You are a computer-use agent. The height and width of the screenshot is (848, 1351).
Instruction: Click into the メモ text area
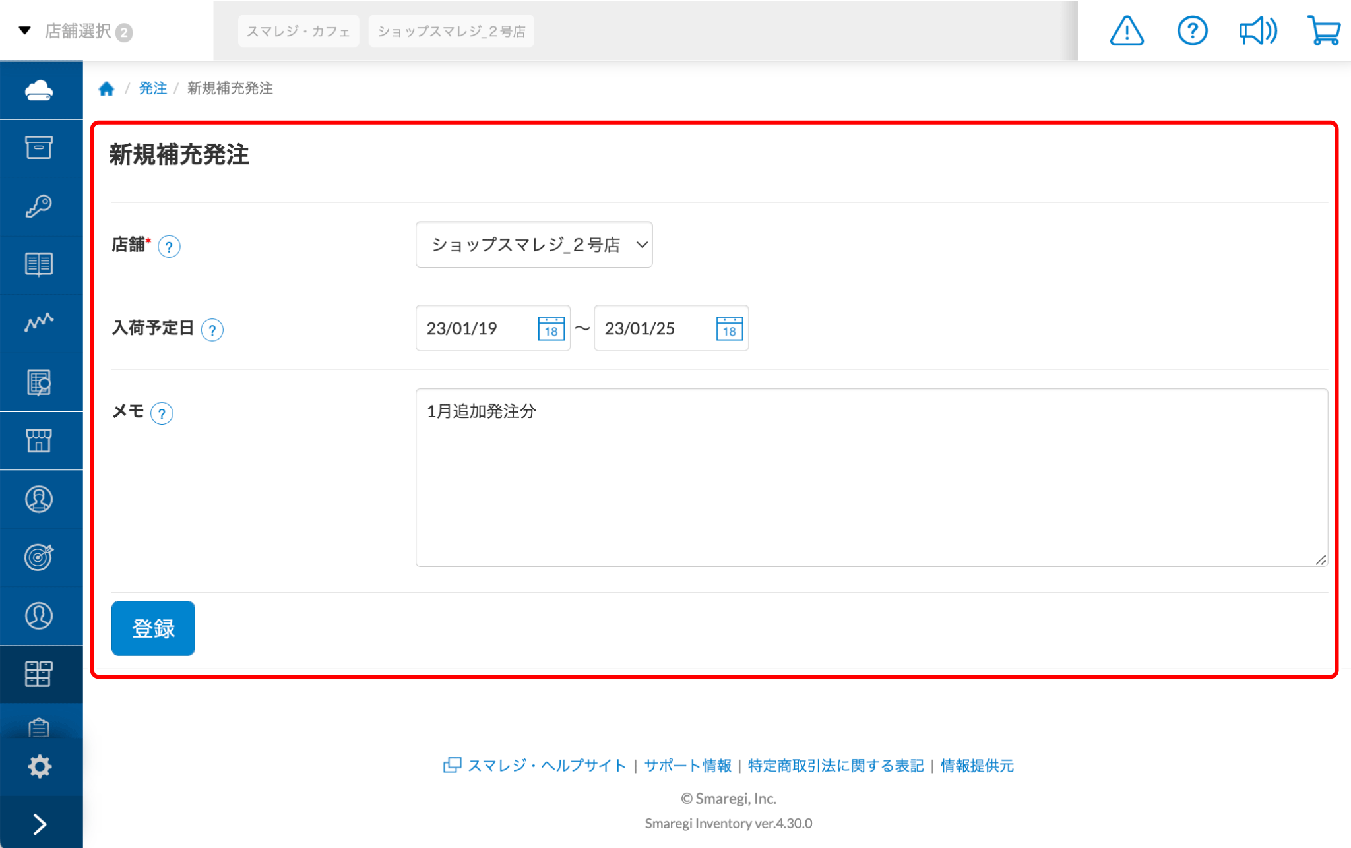click(x=871, y=477)
